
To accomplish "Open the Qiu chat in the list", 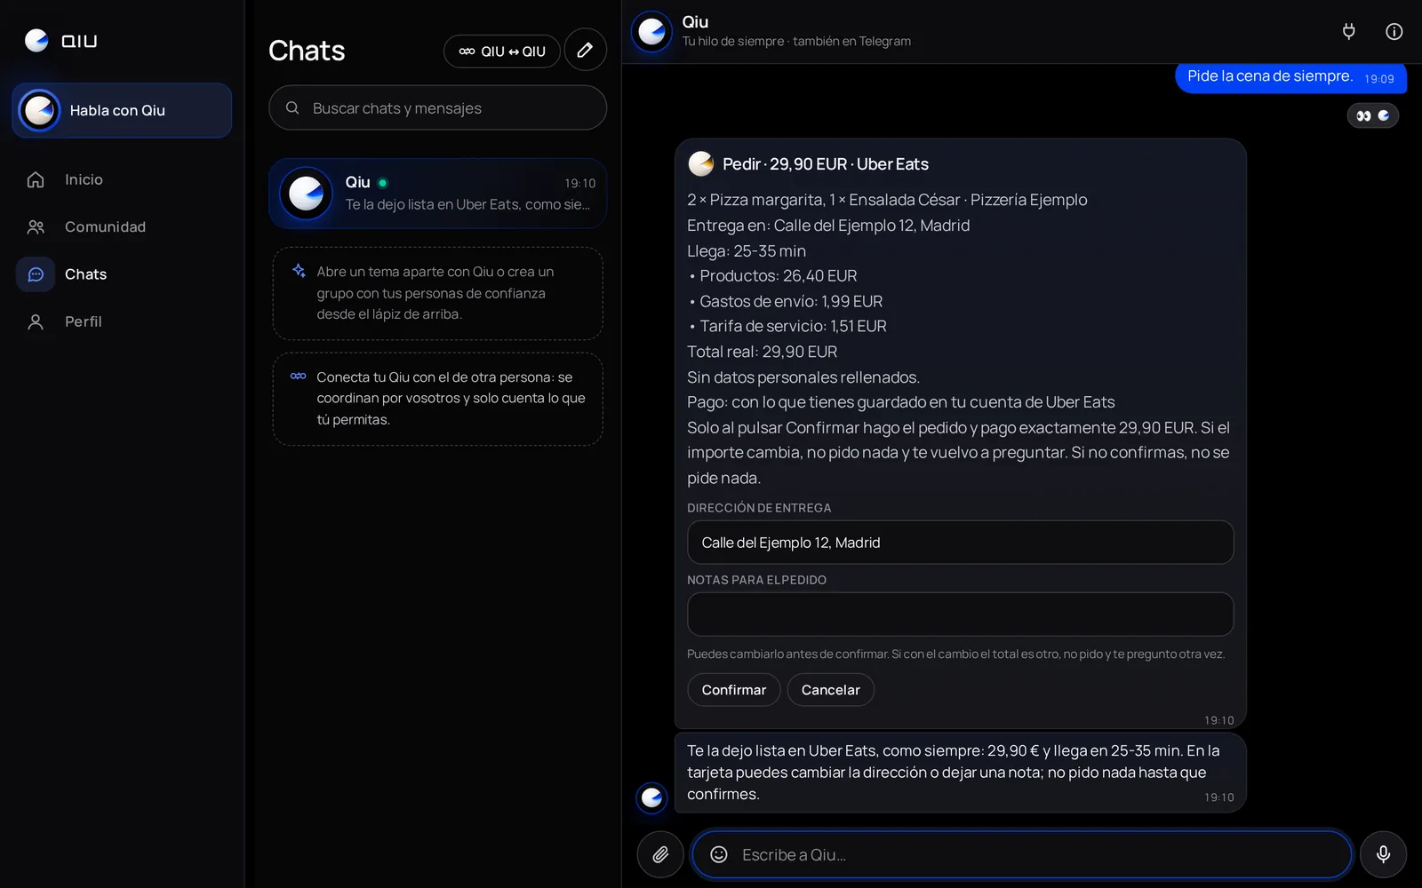I will [437, 194].
